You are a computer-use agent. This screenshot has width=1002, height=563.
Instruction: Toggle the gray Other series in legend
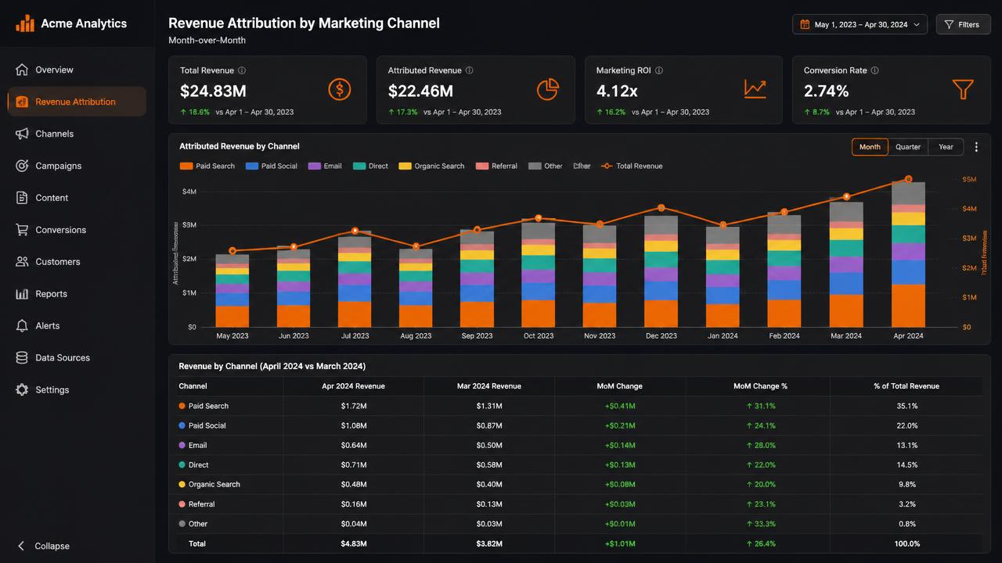(546, 166)
